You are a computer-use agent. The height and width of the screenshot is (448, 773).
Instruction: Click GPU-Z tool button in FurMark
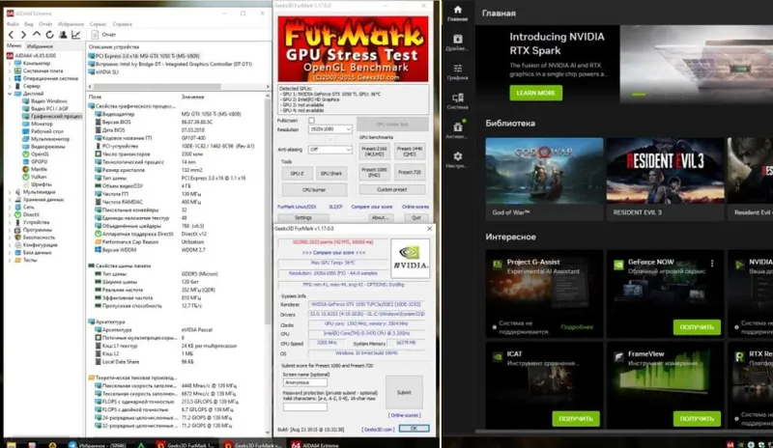pyautogui.click(x=297, y=174)
